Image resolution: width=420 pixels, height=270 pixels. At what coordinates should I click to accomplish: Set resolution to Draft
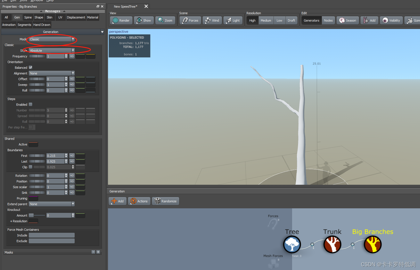pos(291,20)
